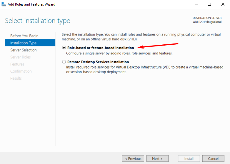Screen dimensions: 230x164
Task: Click the Previous button
Action: pos(133,158)
